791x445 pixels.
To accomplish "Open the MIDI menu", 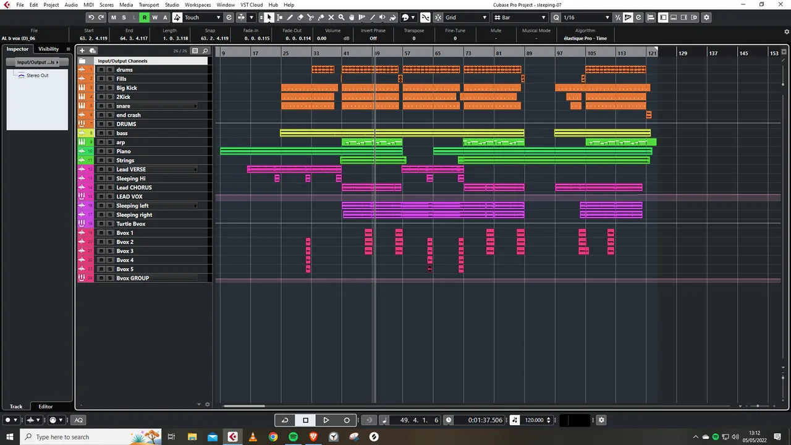I will coord(88,5).
